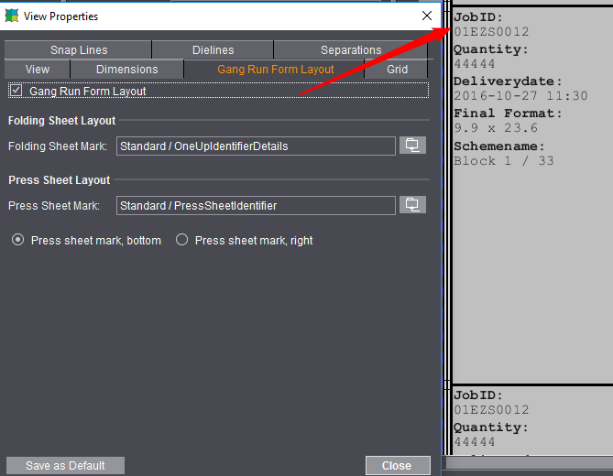Toggle the Gang Run Form Layout checkbox
Image resolution: width=613 pixels, height=476 pixels.
(16, 91)
